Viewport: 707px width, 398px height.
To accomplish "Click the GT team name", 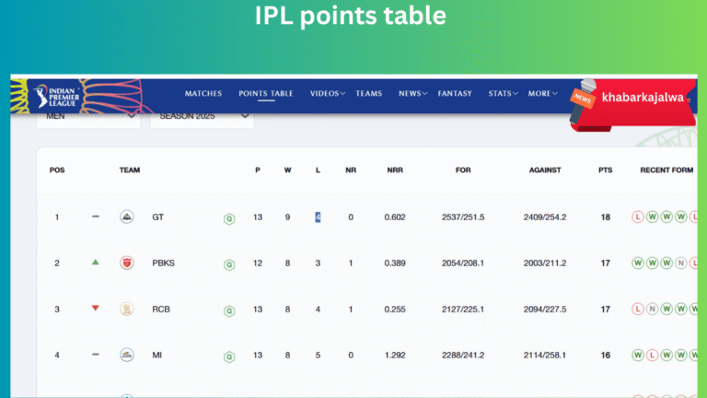I will coord(157,217).
